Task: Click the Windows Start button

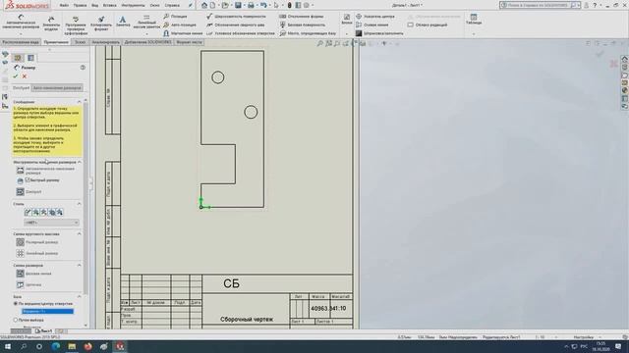Action: click(8, 346)
